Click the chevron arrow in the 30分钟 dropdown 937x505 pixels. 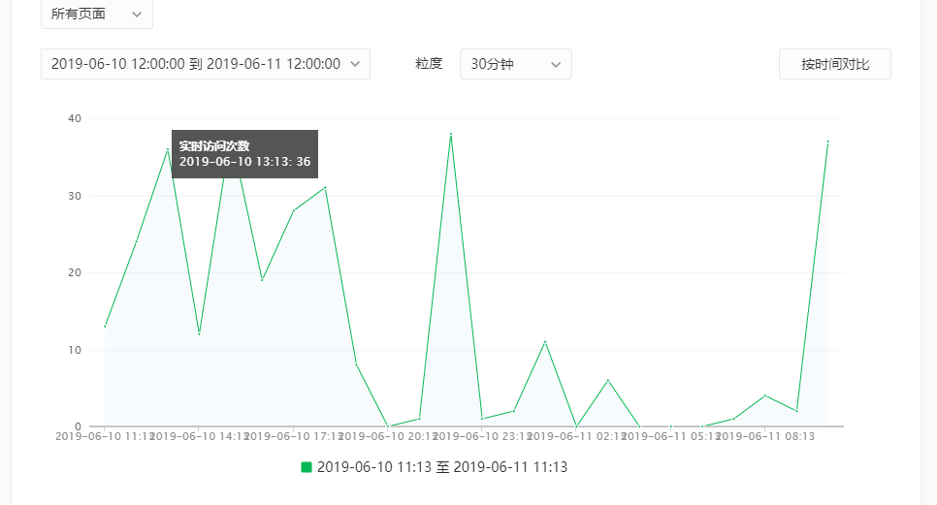tap(556, 65)
